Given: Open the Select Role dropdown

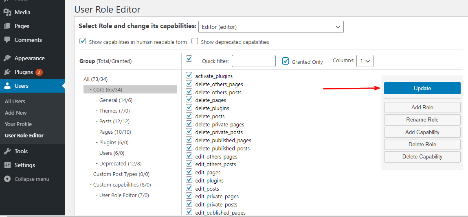Looking at the screenshot, I should click(271, 27).
